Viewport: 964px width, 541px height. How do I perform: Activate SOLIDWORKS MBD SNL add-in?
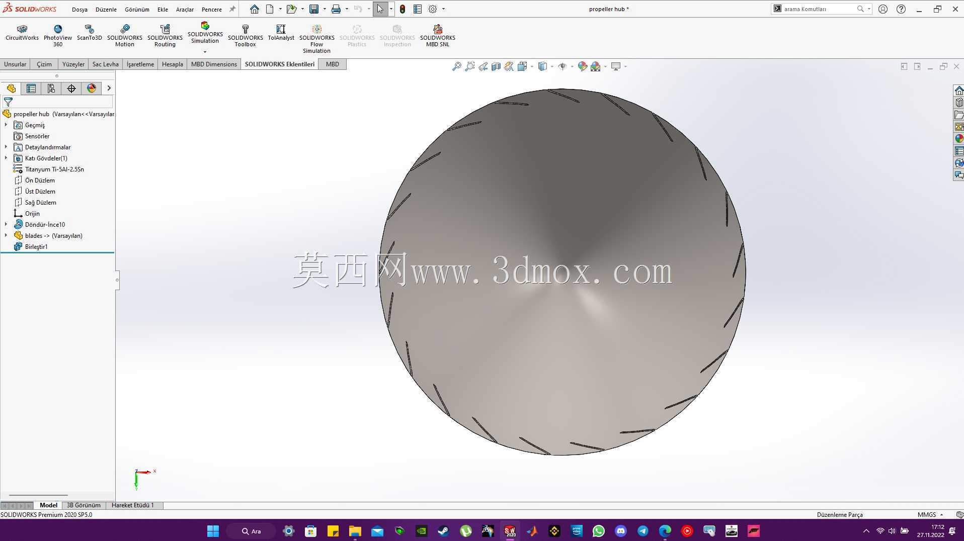tap(438, 36)
